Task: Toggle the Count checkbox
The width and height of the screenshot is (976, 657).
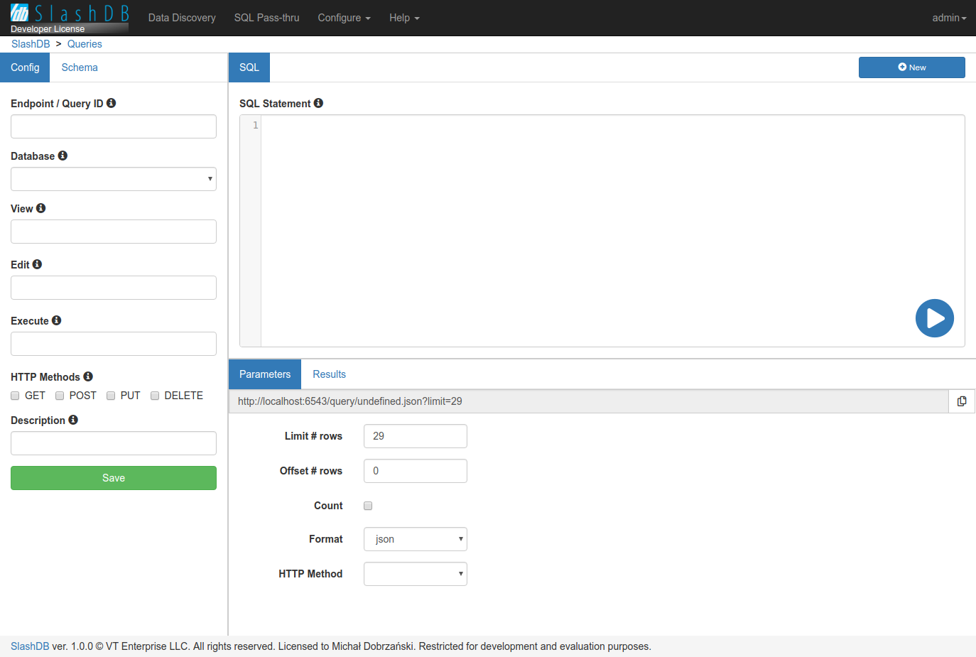Action: point(368,506)
